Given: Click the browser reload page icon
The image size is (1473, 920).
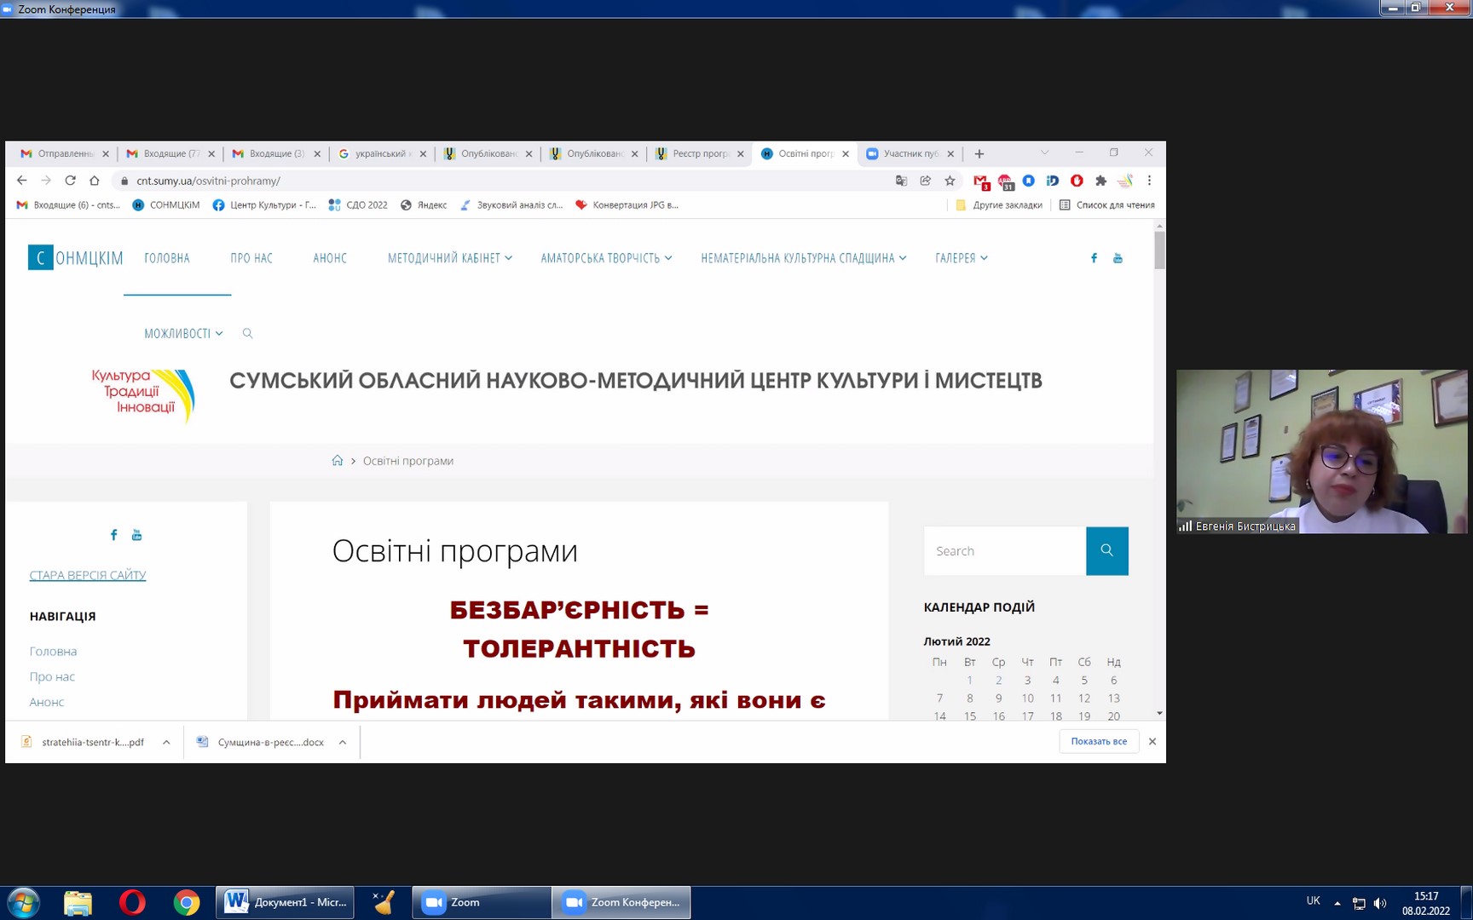Looking at the screenshot, I should (70, 181).
